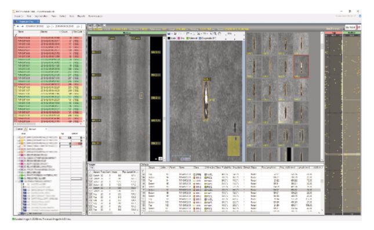
Task: Click the black forward arrow beside back arrow
Action: [x=22, y=26]
